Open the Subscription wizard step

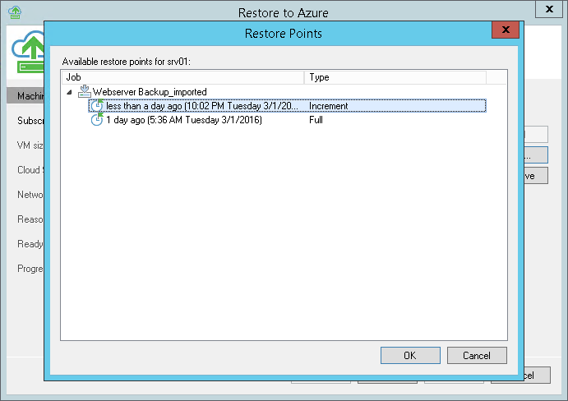[x=30, y=120]
